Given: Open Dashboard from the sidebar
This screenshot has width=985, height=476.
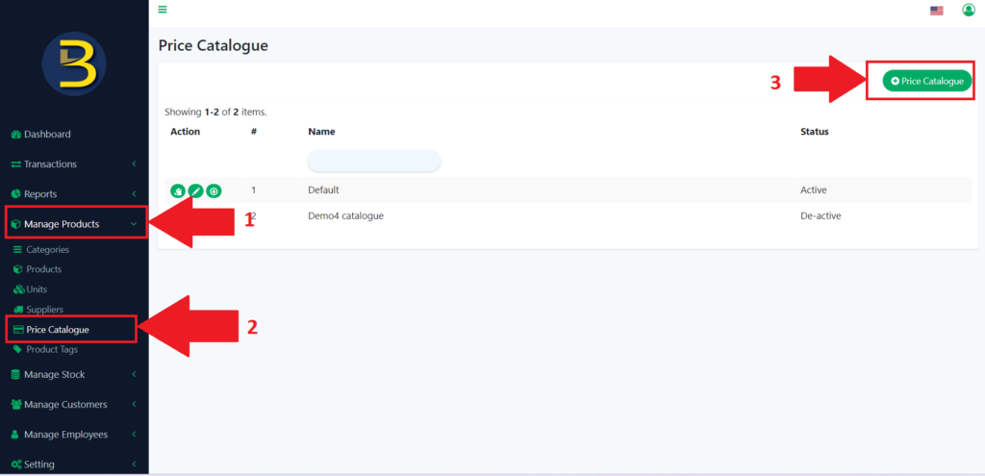Looking at the screenshot, I should (x=46, y=134).
